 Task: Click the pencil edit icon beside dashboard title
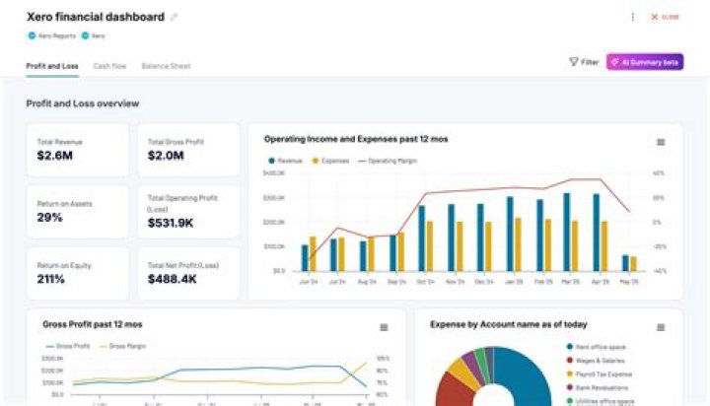(174, 17)
